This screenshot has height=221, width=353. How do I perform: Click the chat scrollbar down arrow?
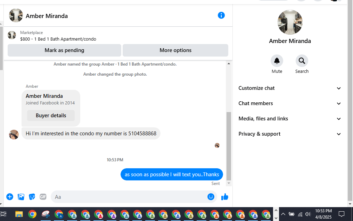click(229, 183)
